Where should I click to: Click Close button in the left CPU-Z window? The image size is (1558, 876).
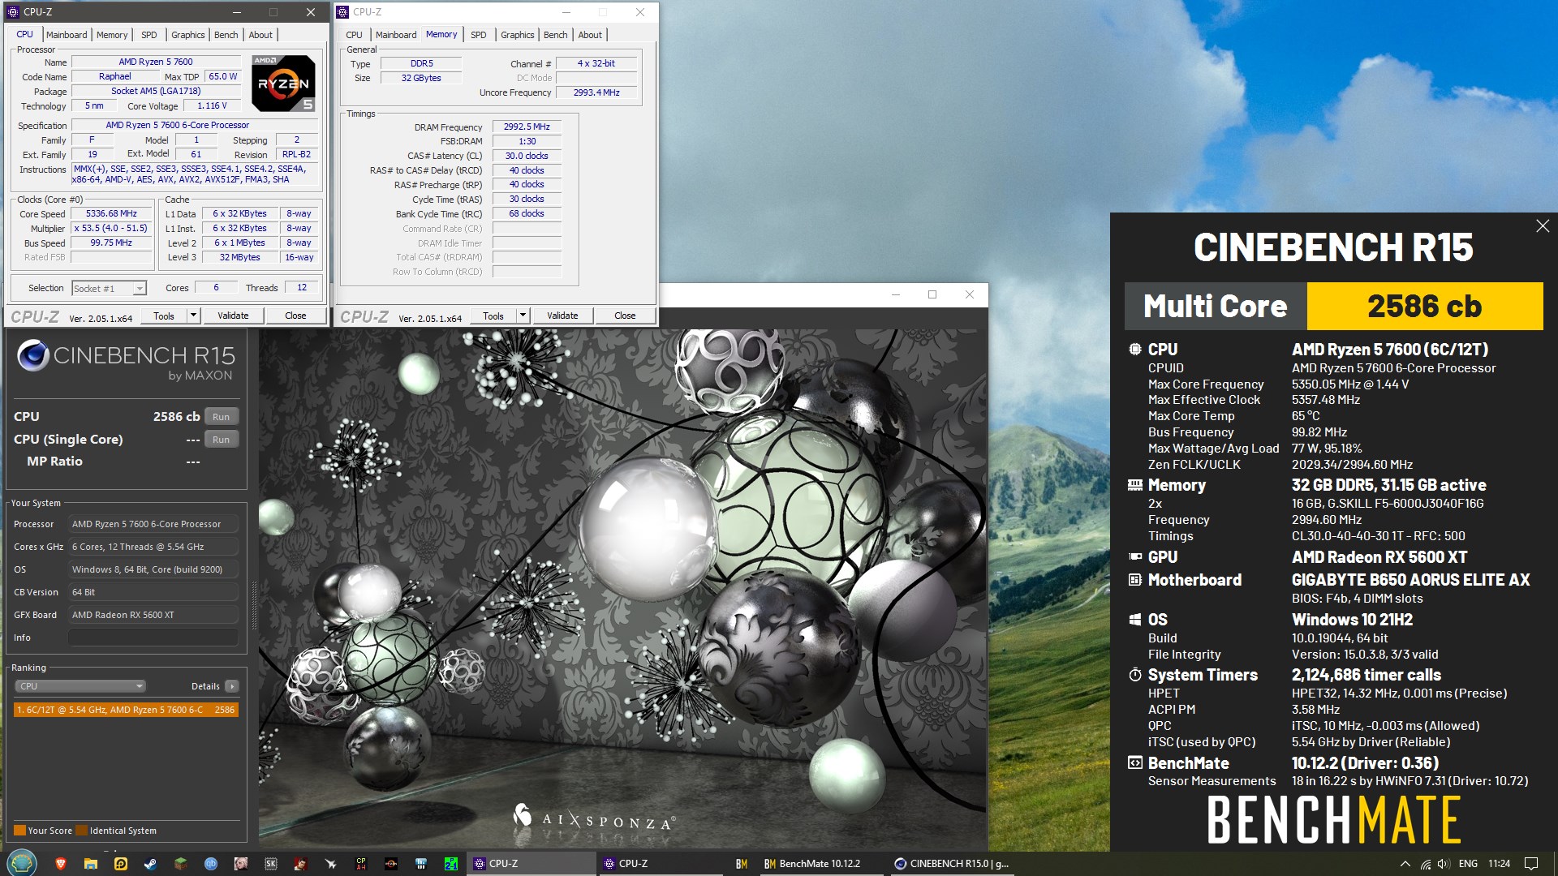(295, 316)
